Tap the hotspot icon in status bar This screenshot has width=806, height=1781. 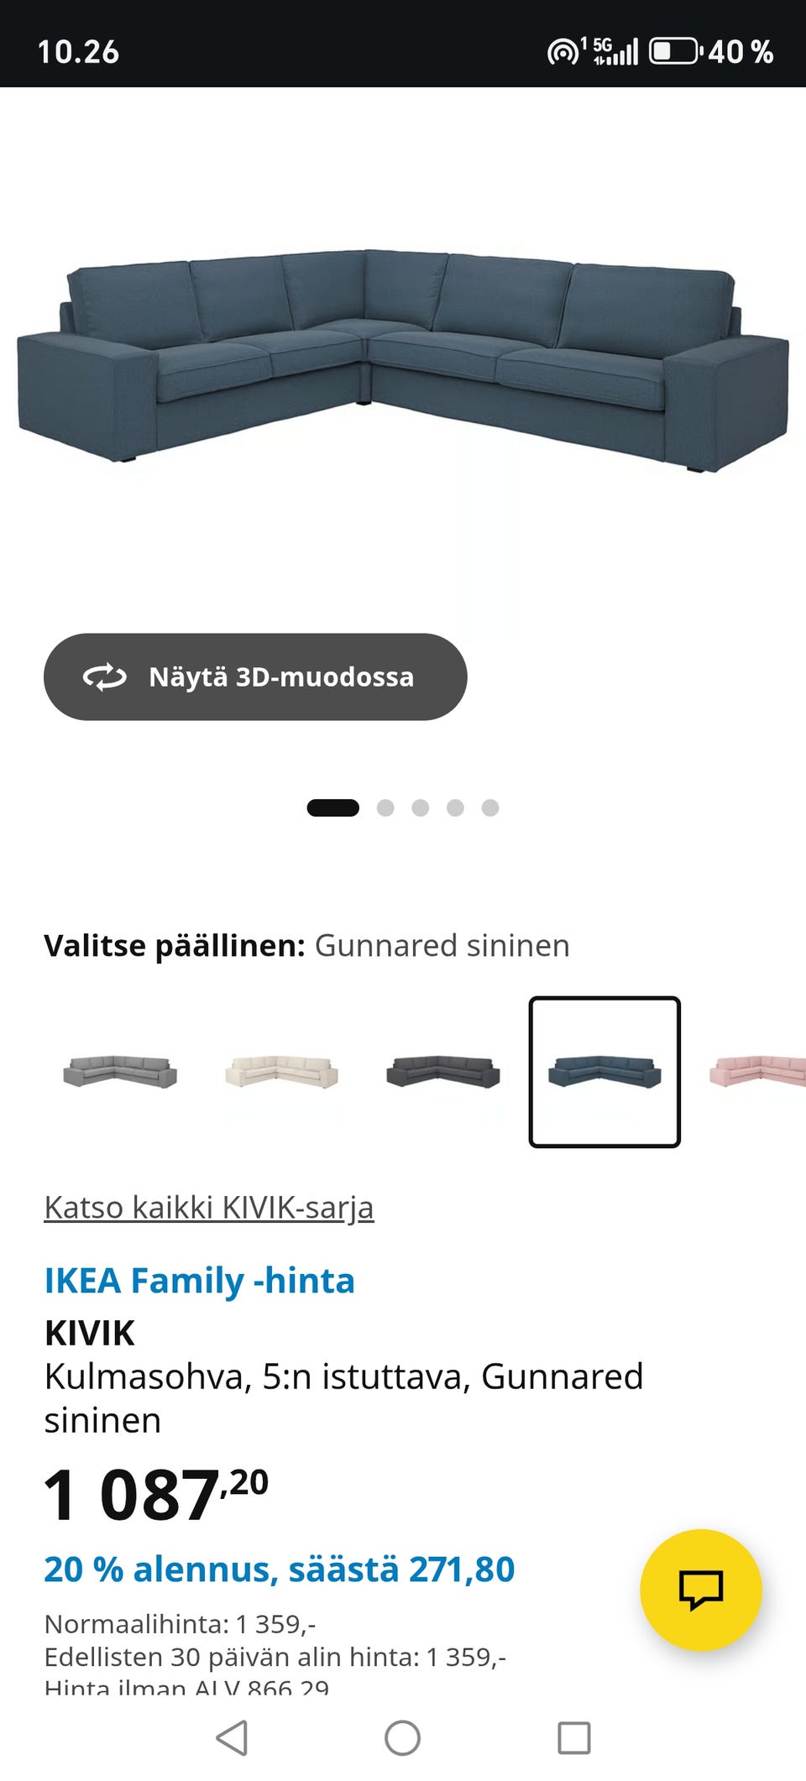click(565, 50)
